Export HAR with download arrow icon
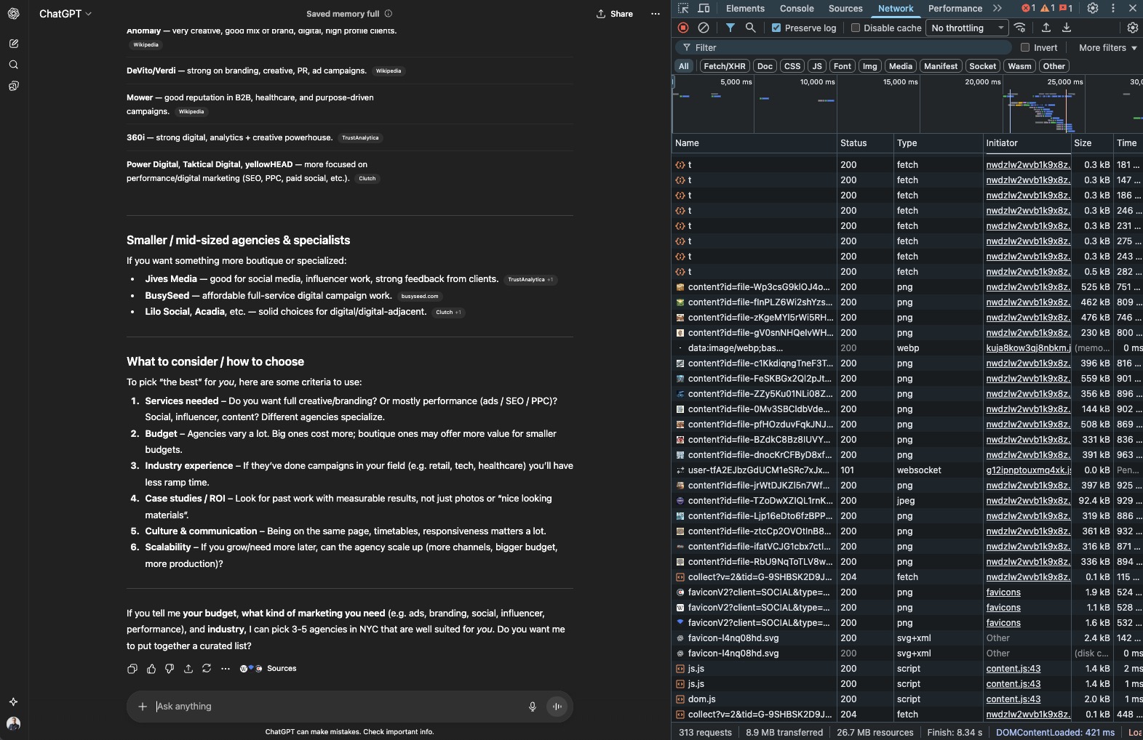The height and width of the screenshot is (740, 1143). 1067,28
